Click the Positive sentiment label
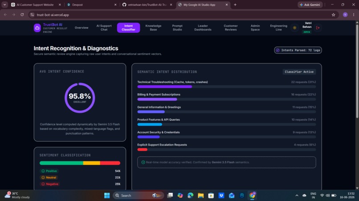The width and height of the screenshot is (359, 201). (x=49, y=171)
